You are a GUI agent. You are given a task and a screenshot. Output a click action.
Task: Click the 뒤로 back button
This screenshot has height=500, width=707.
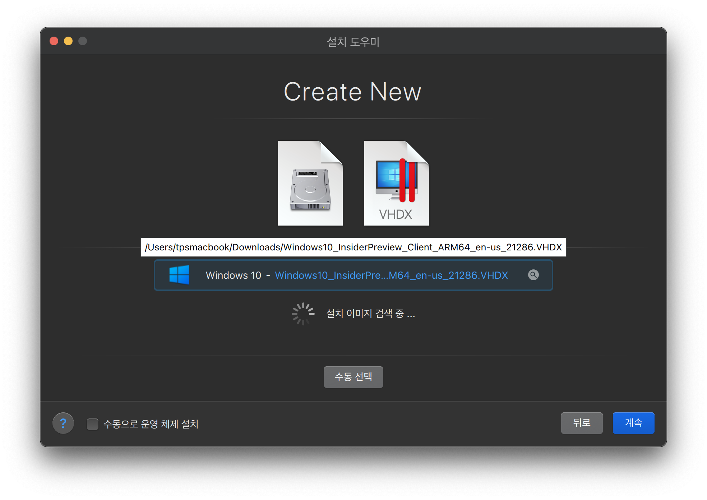582,423
